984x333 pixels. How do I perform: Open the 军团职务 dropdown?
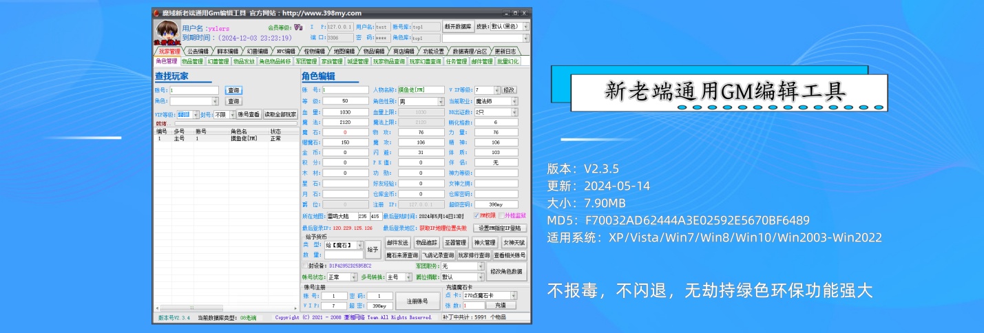pos(461,266)
